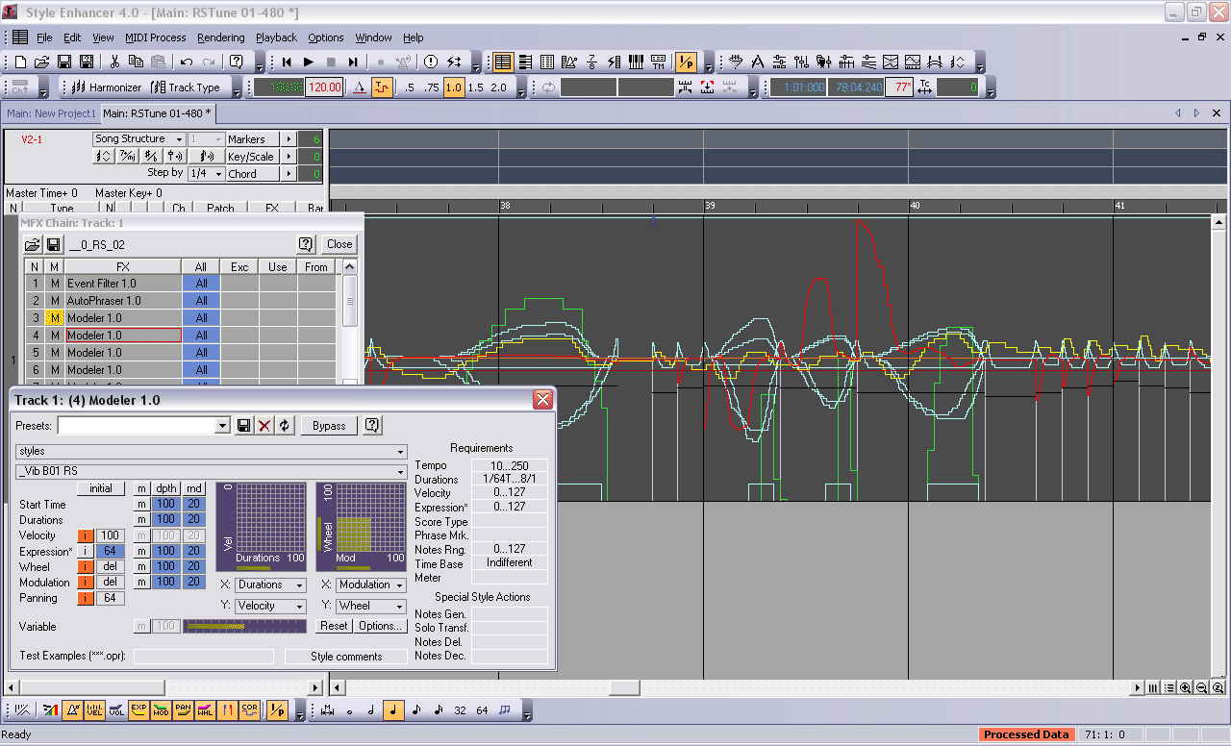
Task: Click the Harmonizer toolbar button
Action: click(x=102, y=87)
